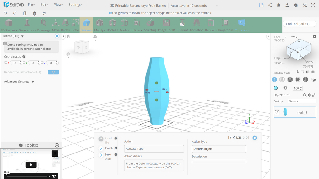Open Image To 3D tool
Screen dimensions: 319x179
coord(166,25)
